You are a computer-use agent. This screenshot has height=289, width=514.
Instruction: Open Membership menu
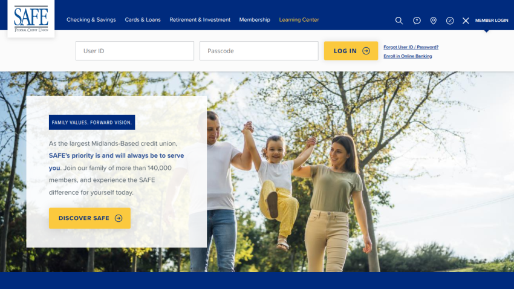coord(255,20)
